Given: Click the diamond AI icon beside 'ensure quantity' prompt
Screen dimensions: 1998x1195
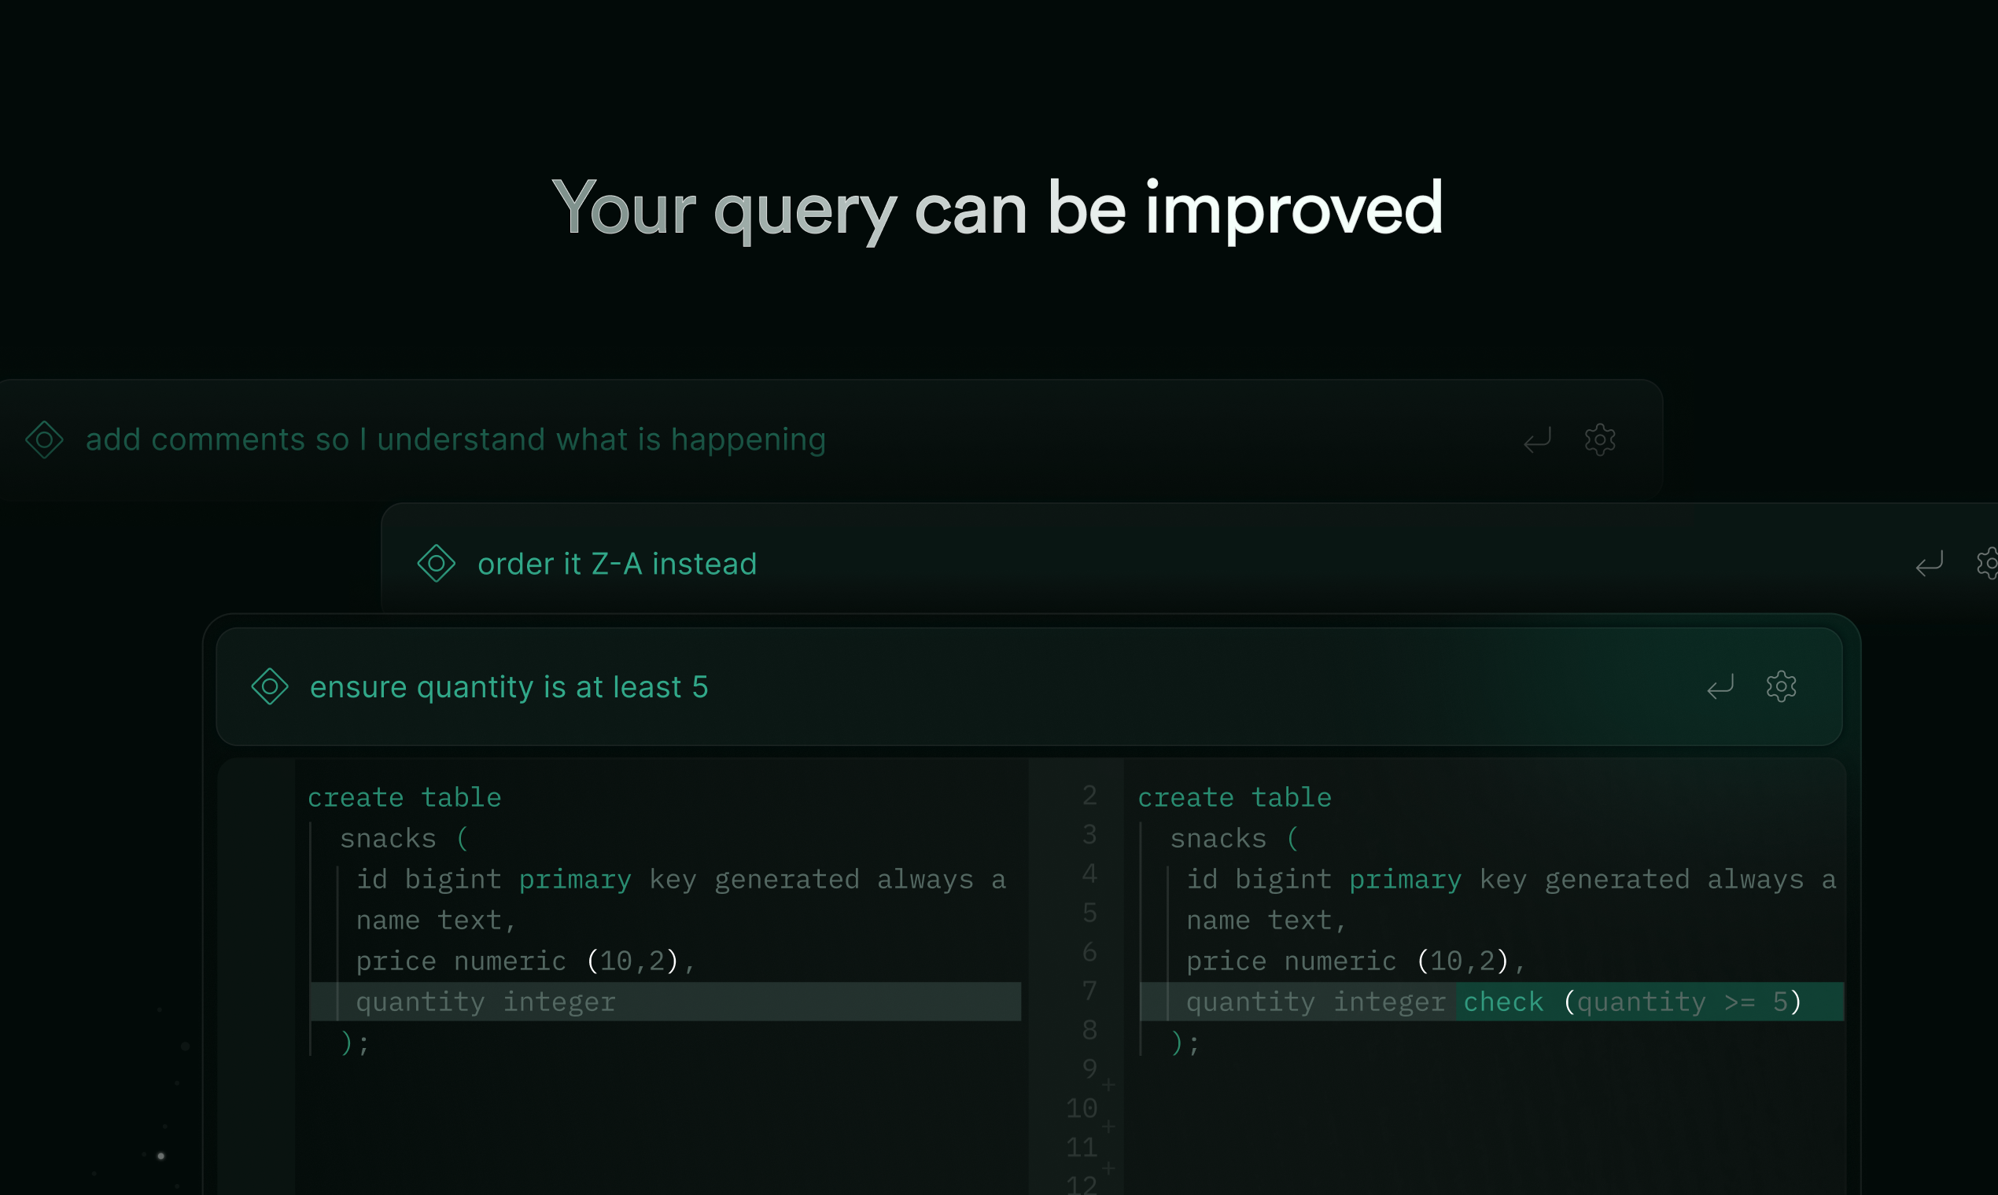Looking at the screenshot, I should click(270, 686).
